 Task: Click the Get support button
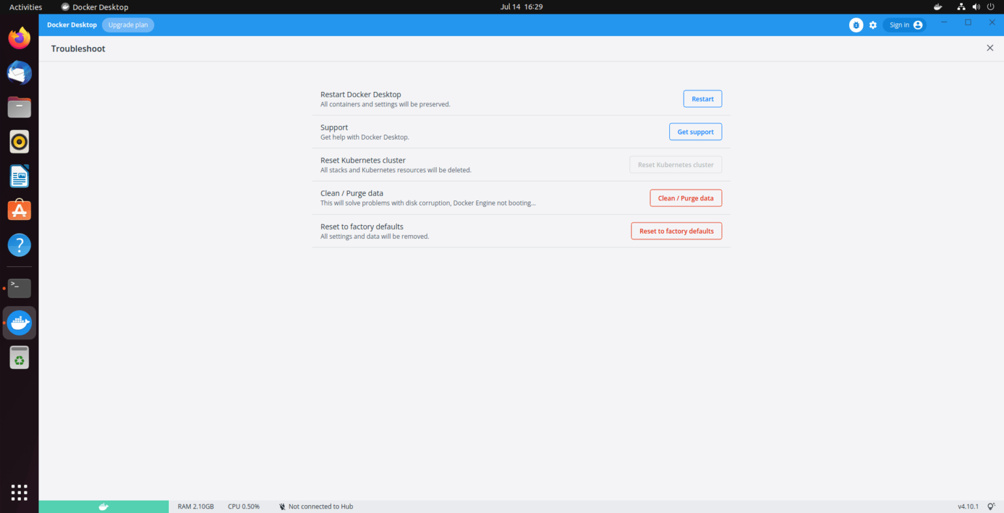coord(695,131)
